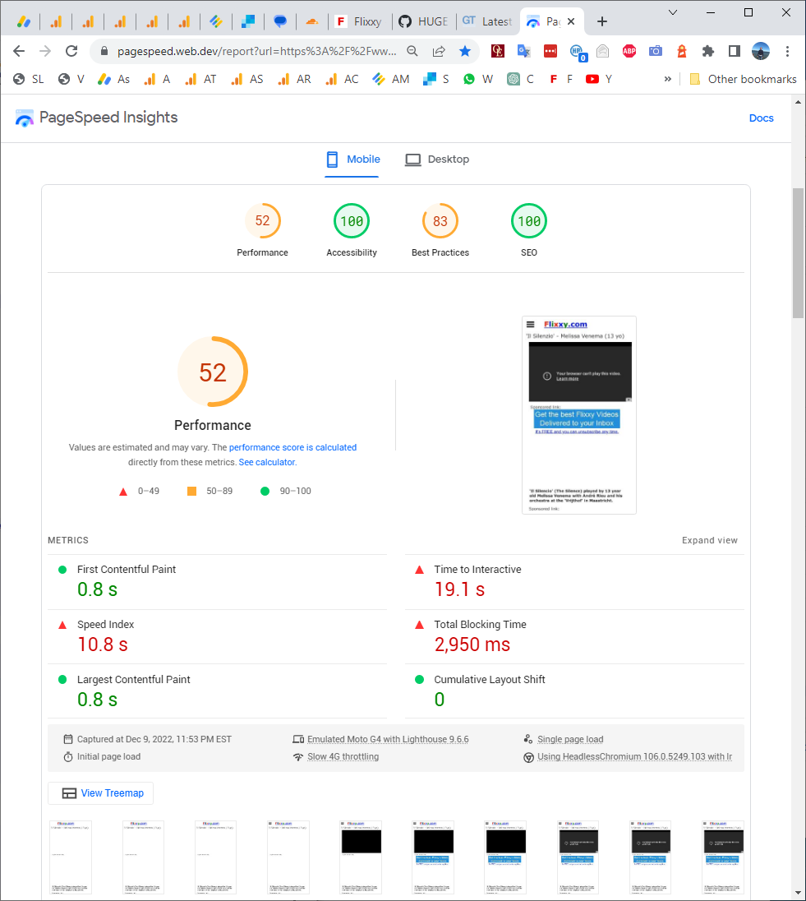Click the Chrome extensions puzzle icon
The height and width of the screenshot is (901, 806).
pos(707,50)
